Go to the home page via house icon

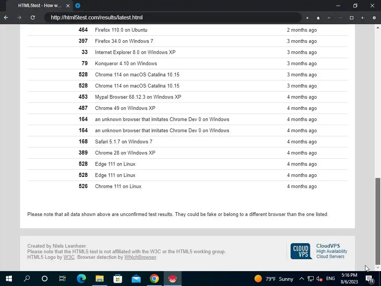point(318,18)
